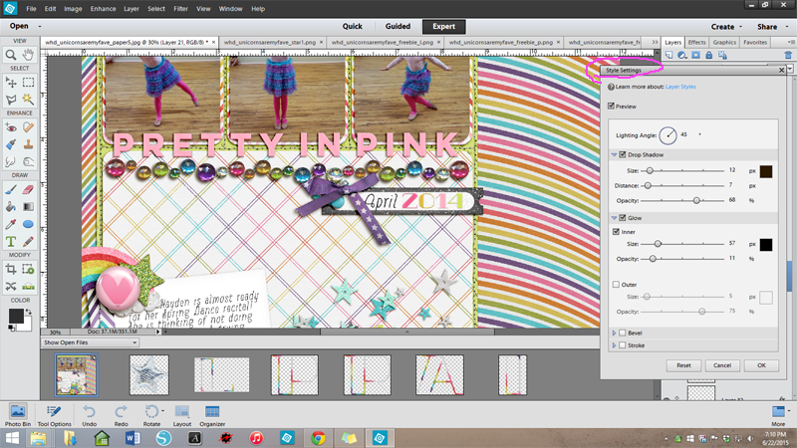
Task: Open the Organizer
Action: (212, 410)
